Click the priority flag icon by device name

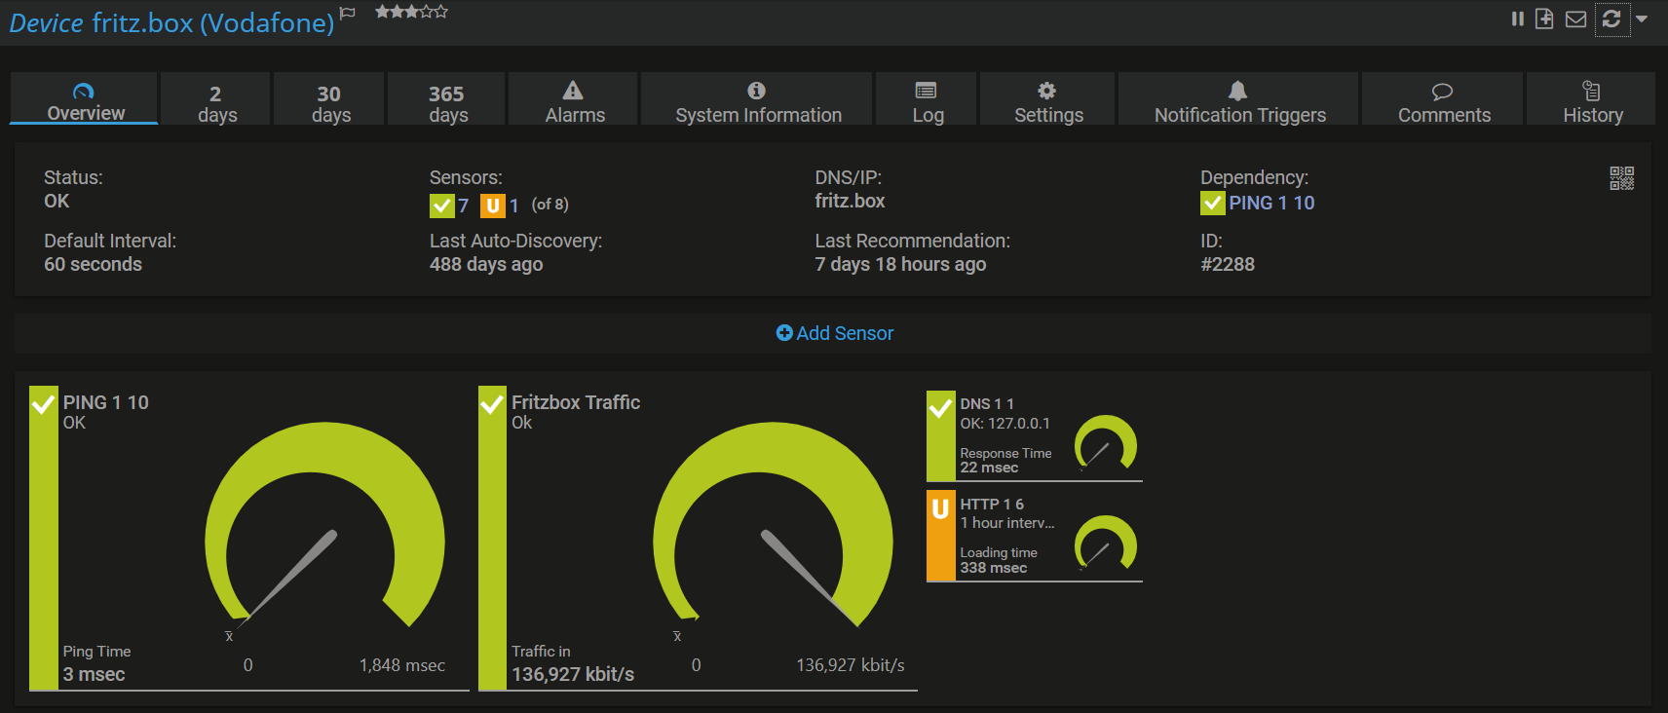coord(348,13)
